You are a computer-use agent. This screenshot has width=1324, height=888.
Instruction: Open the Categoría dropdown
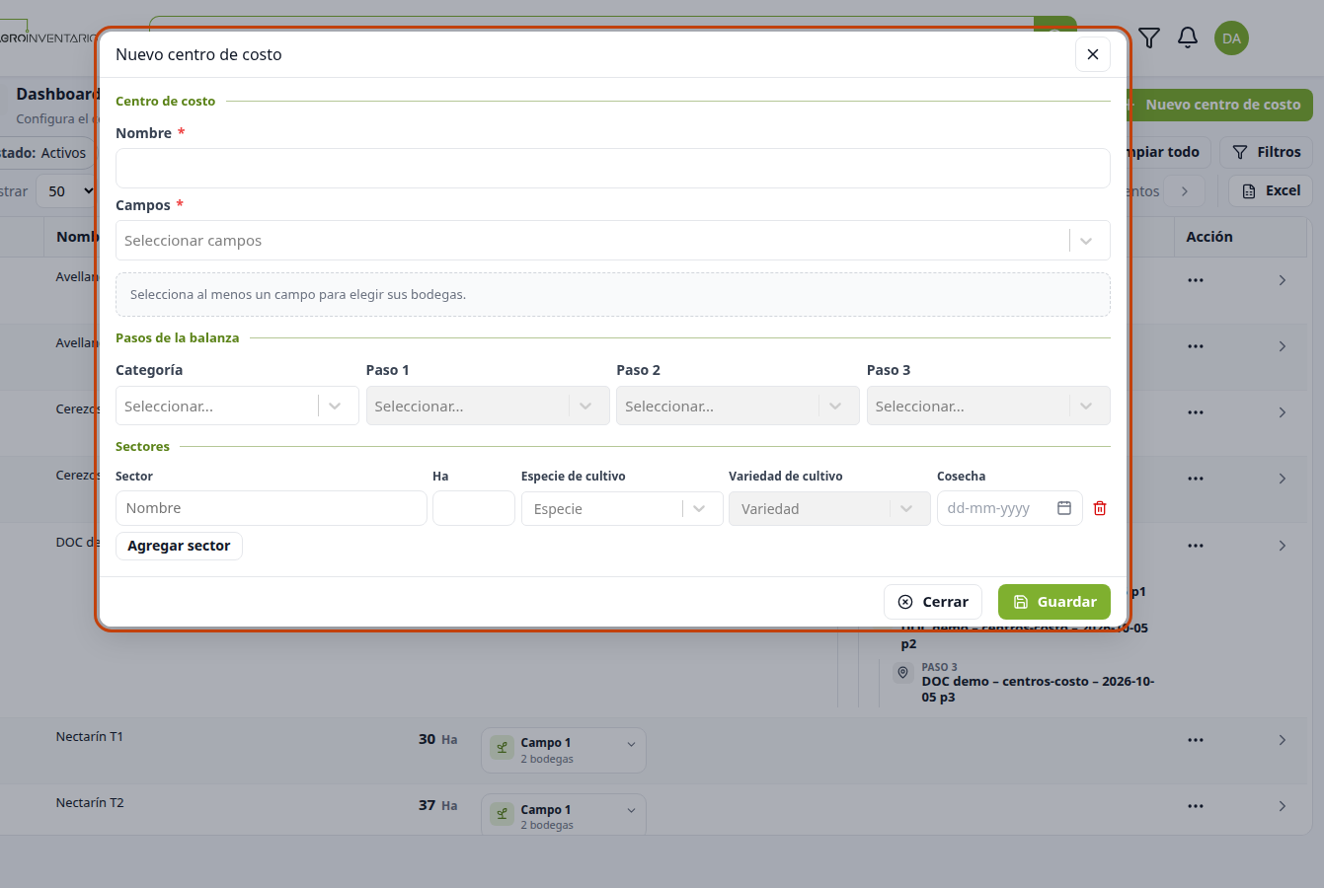(237, 406)
